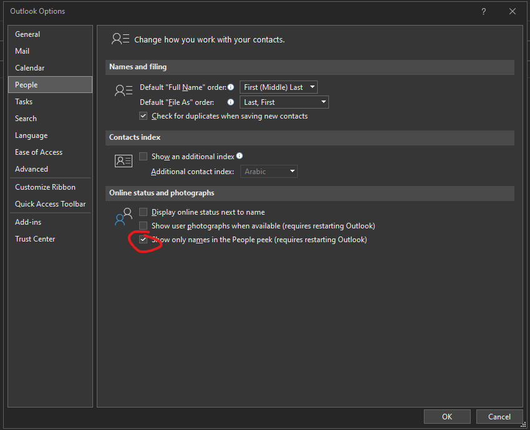Image resolution: width=530 pixels, height=430 pixels.
Task: Click the 'Default "Full Name" order:' label
Action: (x=183, y=87)
